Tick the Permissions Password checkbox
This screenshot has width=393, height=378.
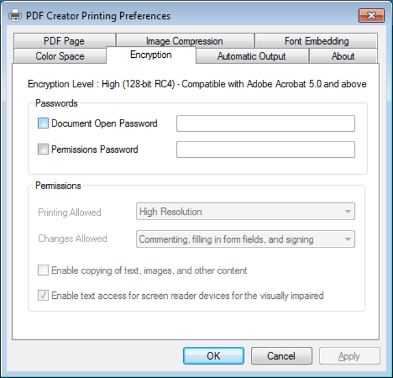43,150
